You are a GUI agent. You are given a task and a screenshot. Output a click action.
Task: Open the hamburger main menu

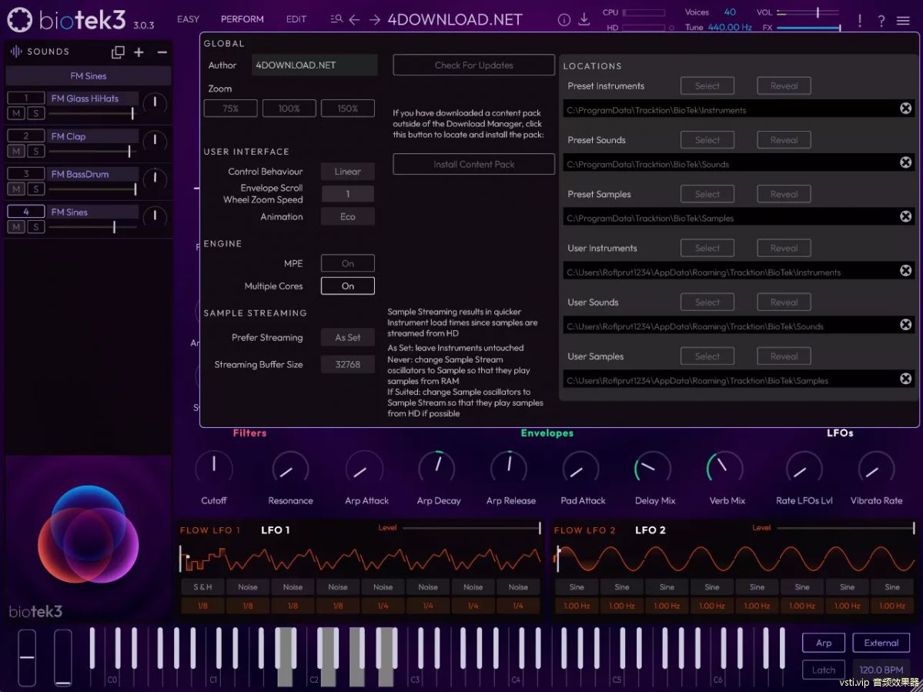coord(903,21)
